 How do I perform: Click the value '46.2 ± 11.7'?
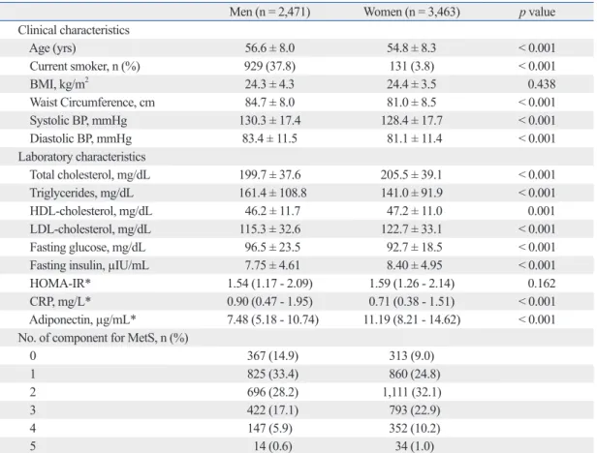click(272, 211)
